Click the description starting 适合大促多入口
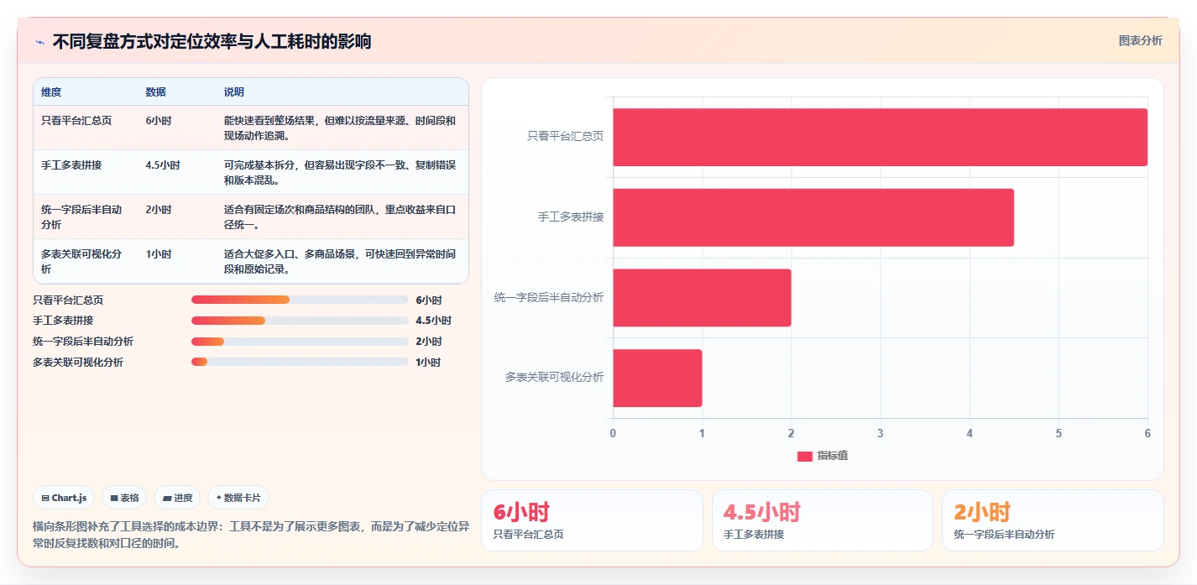The height and width of the screenshot is (585, 1197). coord(340,262)
